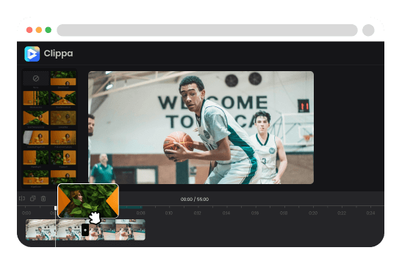402x264 pixels.
Task: Select the None transition option
Action: [35, 78]
